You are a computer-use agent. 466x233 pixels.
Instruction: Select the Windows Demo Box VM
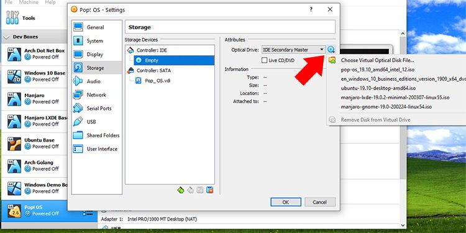tap(34, 188)
